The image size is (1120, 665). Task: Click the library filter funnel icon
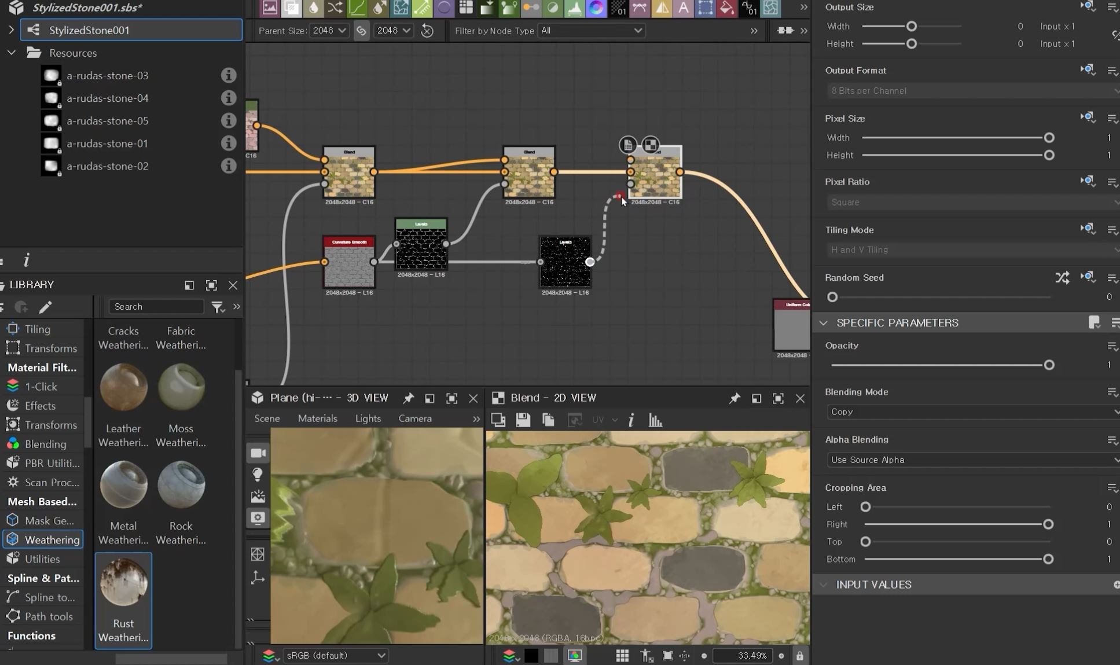pos(217,307)
